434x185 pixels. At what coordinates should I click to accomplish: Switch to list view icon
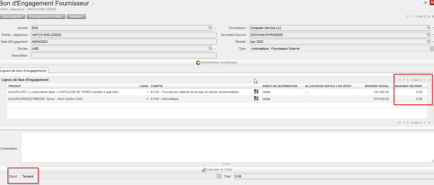tap(426, 3)
